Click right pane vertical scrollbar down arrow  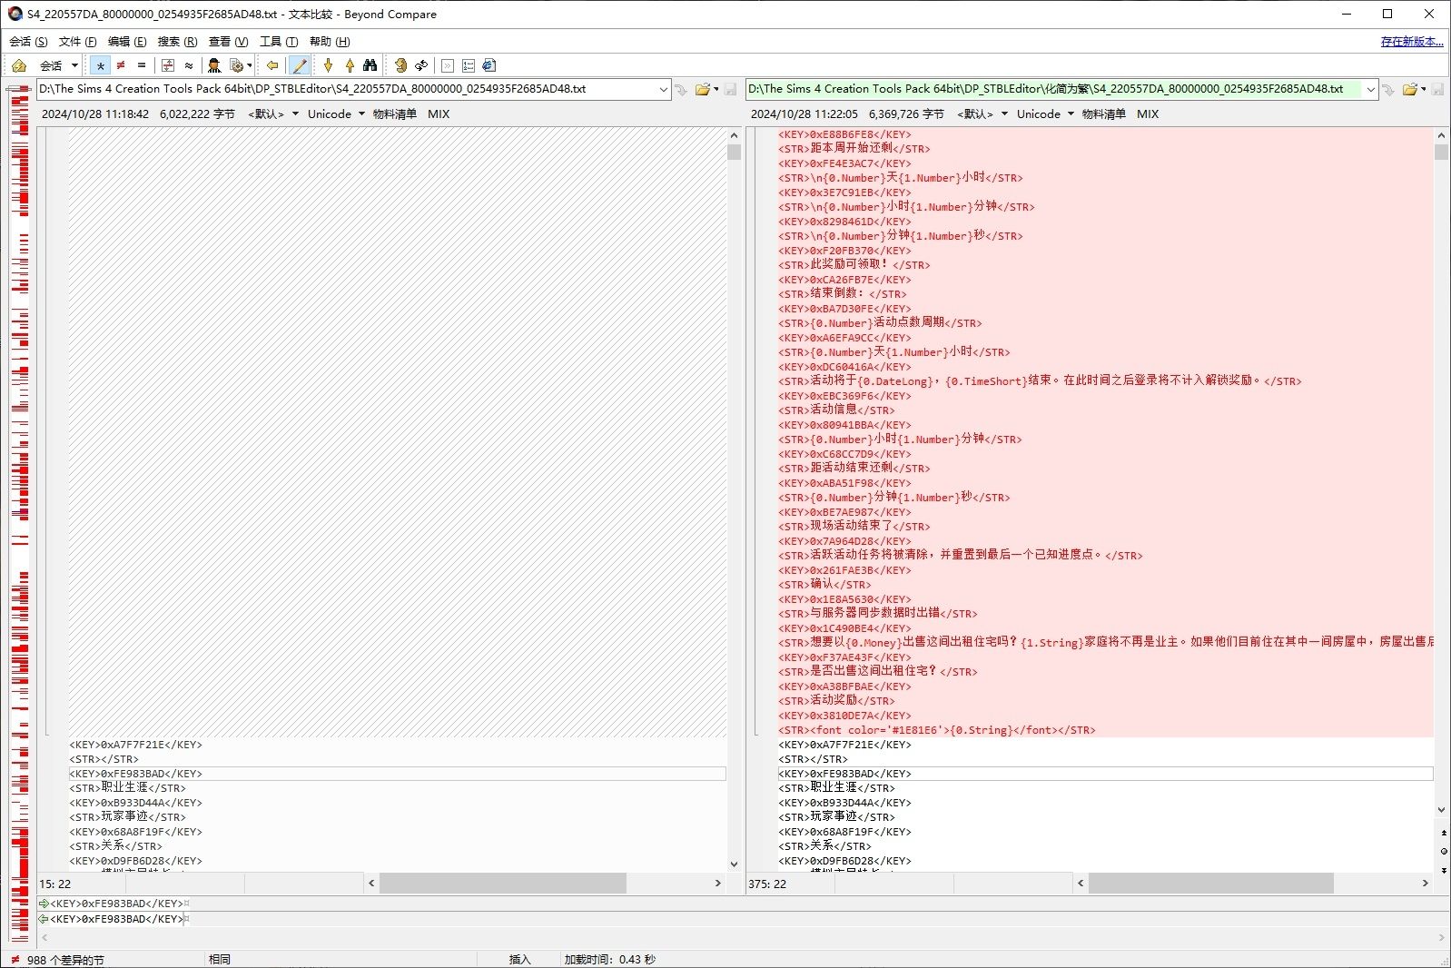click(x=1441, y=810)
